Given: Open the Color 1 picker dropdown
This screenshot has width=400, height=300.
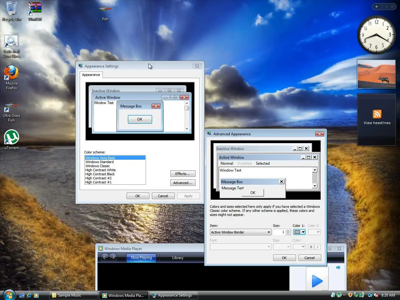Looking at the screenshot, I should pos(299,232).
